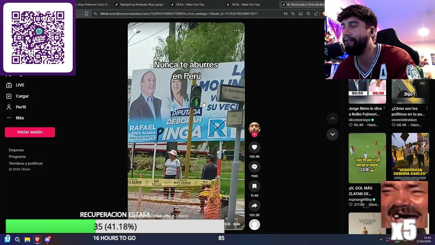Open the Programa footer link
435x245 pixels.
tap(17, 157)
